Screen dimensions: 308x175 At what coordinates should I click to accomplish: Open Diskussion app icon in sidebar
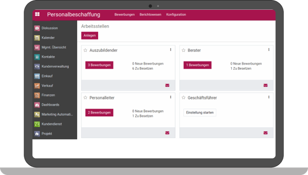pyautogui.click(x=37, y=28)
